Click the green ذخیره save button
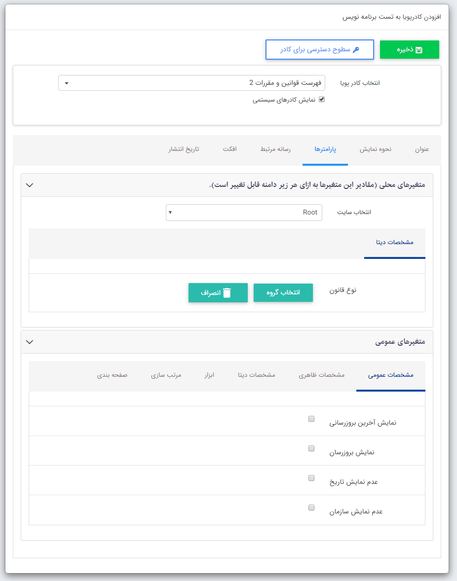The width and height of the screenshot is (457, 581). point(409,49)
